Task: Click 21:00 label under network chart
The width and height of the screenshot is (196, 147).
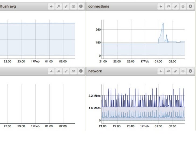Action: [103, 126]
